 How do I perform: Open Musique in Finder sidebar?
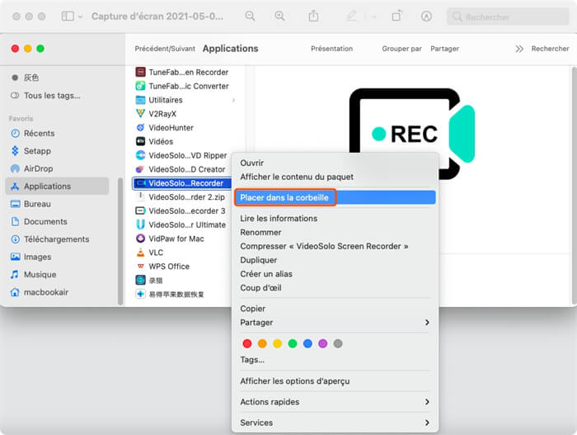[34, 275]
